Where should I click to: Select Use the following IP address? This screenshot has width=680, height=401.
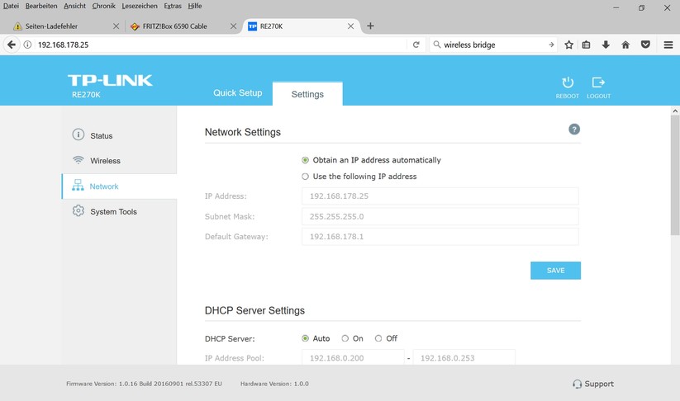tap(306, 177)
